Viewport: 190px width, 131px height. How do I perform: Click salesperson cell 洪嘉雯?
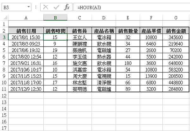click(79, 70)
